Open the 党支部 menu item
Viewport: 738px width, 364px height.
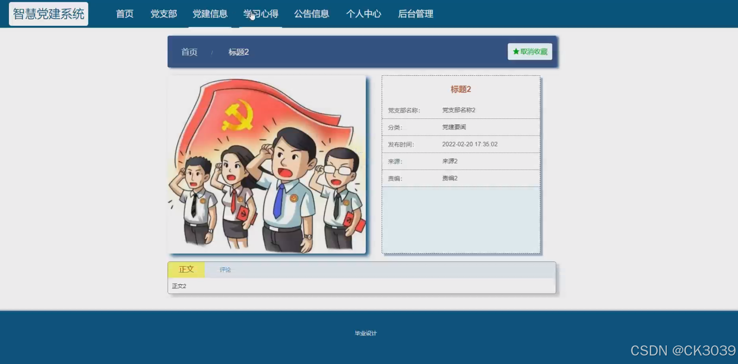(x=164, y=14)
